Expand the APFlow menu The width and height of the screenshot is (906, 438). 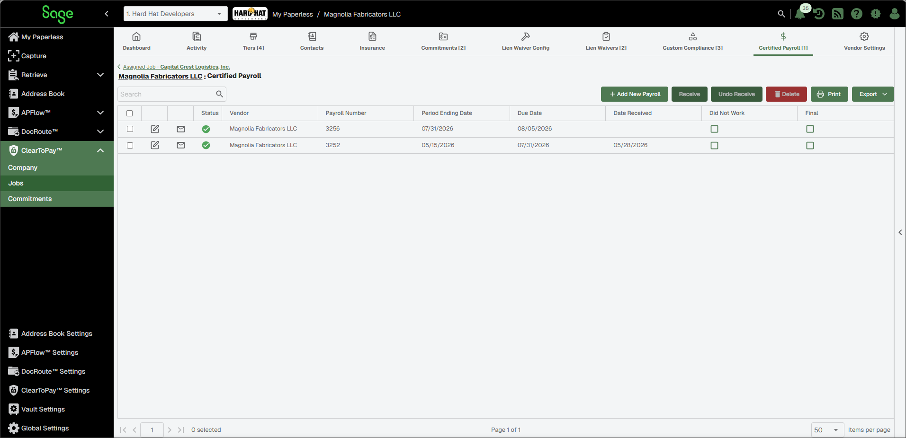click(100, 113)
